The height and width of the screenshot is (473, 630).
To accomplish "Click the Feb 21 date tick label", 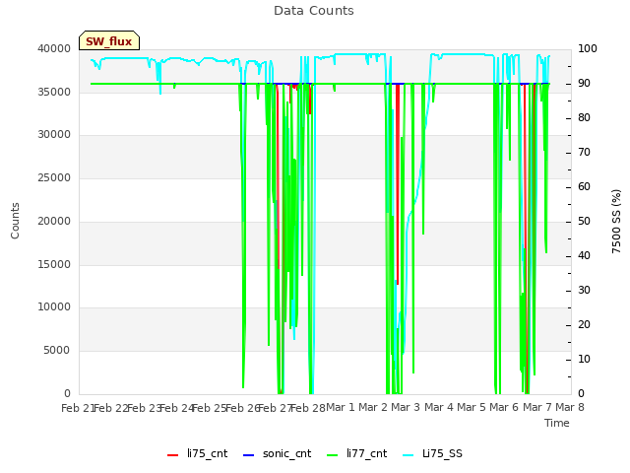I will coord(77,408).
